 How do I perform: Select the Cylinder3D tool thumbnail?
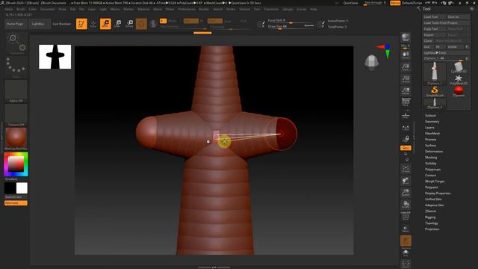459,68
